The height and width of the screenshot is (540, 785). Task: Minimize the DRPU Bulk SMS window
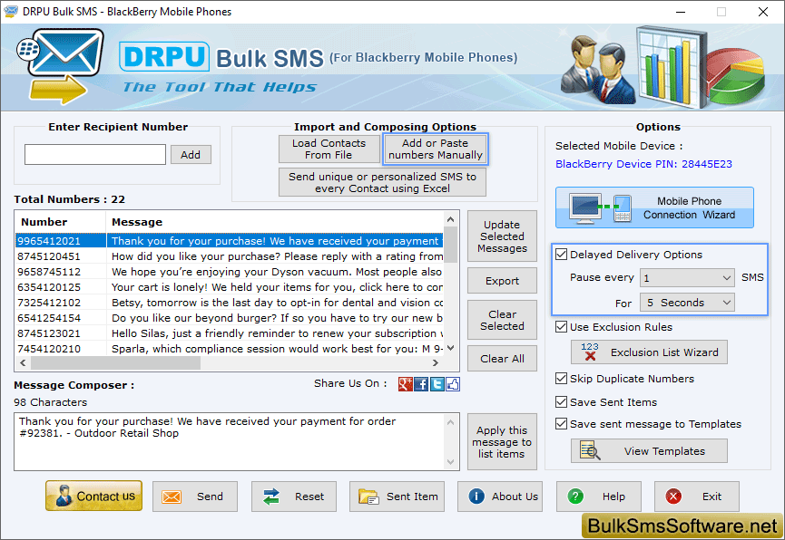[x=681, y=12]
